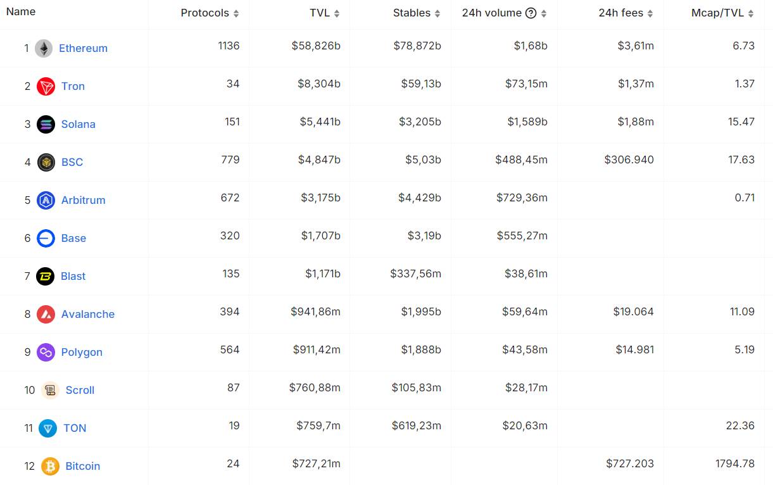The width and height of the screenshot is (773, 485).
Task: Open the Base chain link
Action: click(73, 238)
